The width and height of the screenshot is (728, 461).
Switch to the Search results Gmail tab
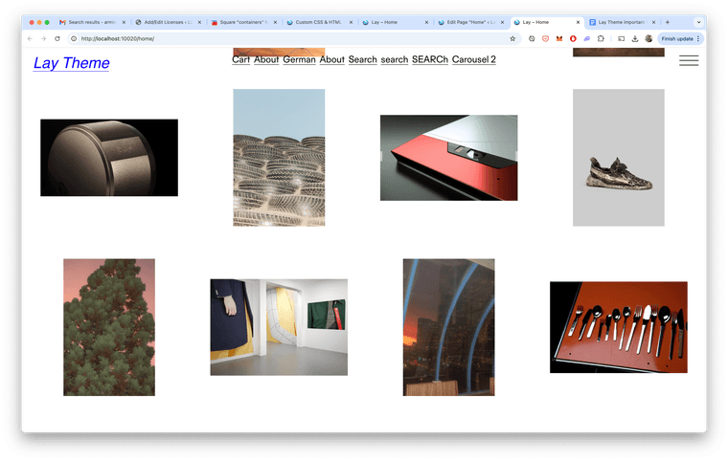pos(91,21)
